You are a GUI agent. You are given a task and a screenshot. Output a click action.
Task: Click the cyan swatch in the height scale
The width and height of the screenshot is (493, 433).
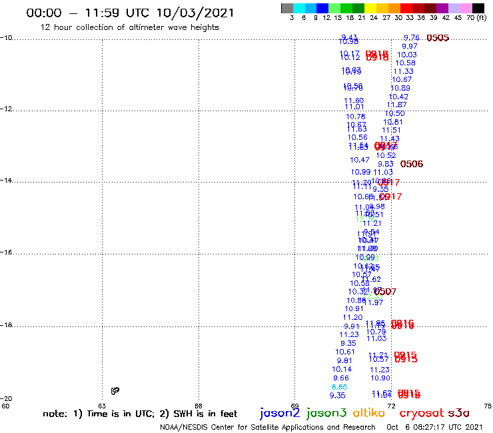299,8
